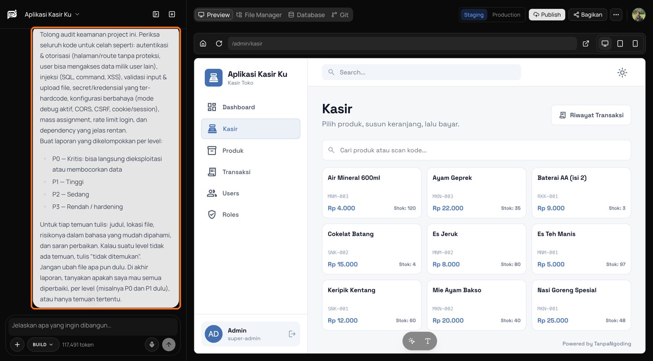Image resolution: width=653 pixels, height=361 pixels.
Task: Switch to mobile phone viewport view
Action: pyautogui.click(x=635, y=44)
